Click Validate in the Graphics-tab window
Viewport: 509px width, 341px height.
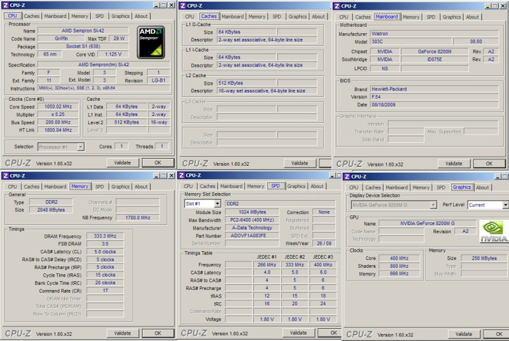pos(464,334)
